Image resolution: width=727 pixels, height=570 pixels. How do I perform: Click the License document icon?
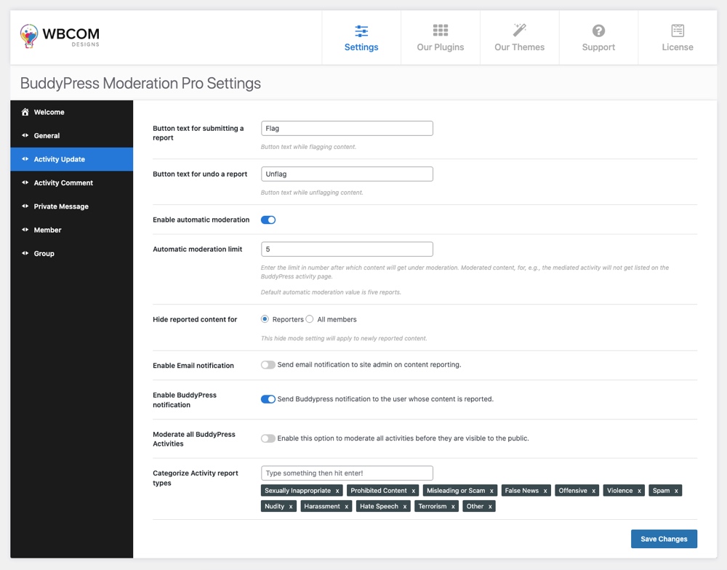[x=678, y=31]
